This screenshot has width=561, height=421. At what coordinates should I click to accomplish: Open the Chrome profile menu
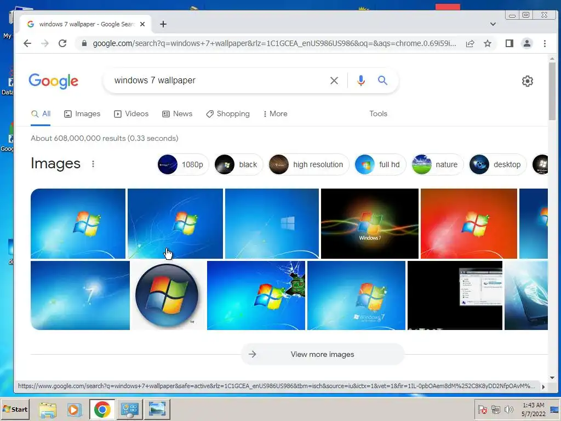[x=526, y=43]
